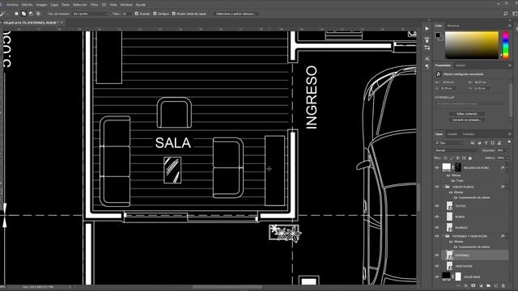518x291 pixels.
Task: Open the Normal blend mode dropdown
Action: coord(456,150)
